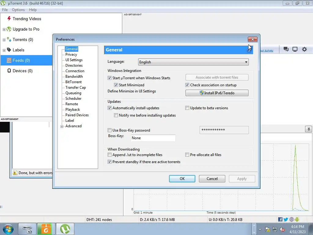Click the network tray icon
The width and height of the screenshot is (313, 235).
coord(275,229)
